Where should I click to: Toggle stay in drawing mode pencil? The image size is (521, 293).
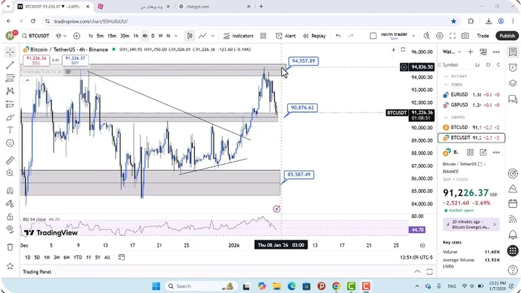[10, 203]
